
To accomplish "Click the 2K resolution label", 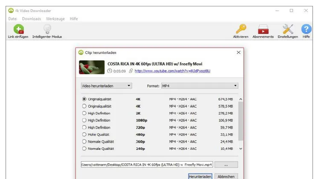I will pos(138,113).
